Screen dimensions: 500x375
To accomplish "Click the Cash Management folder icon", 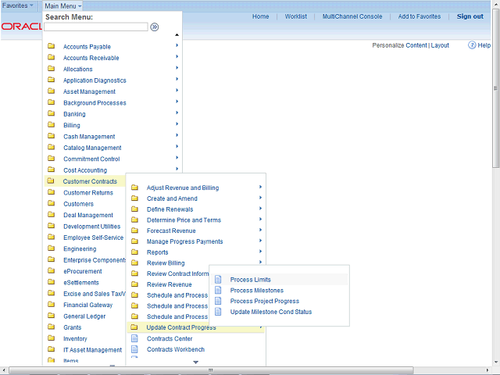I will point(51,136).
